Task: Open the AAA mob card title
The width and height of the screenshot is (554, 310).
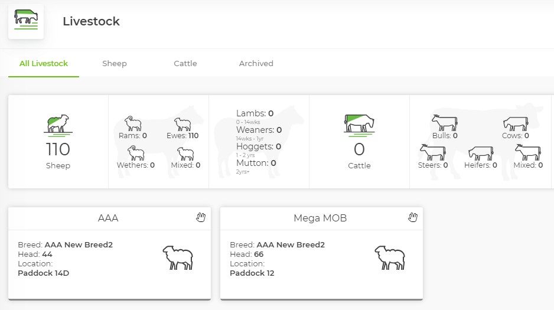Action: pos(108,218)
